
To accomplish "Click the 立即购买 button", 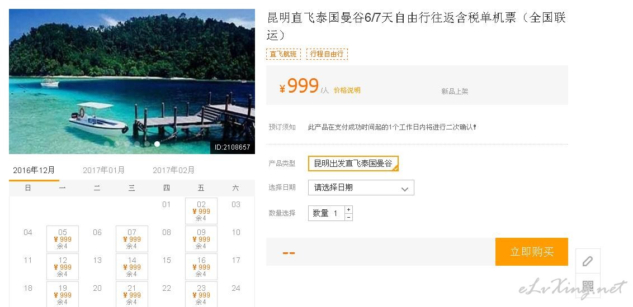I will click(x=532, y=252).
